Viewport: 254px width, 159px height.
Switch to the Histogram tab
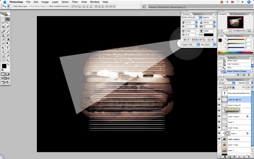click(x=239, y=14)
